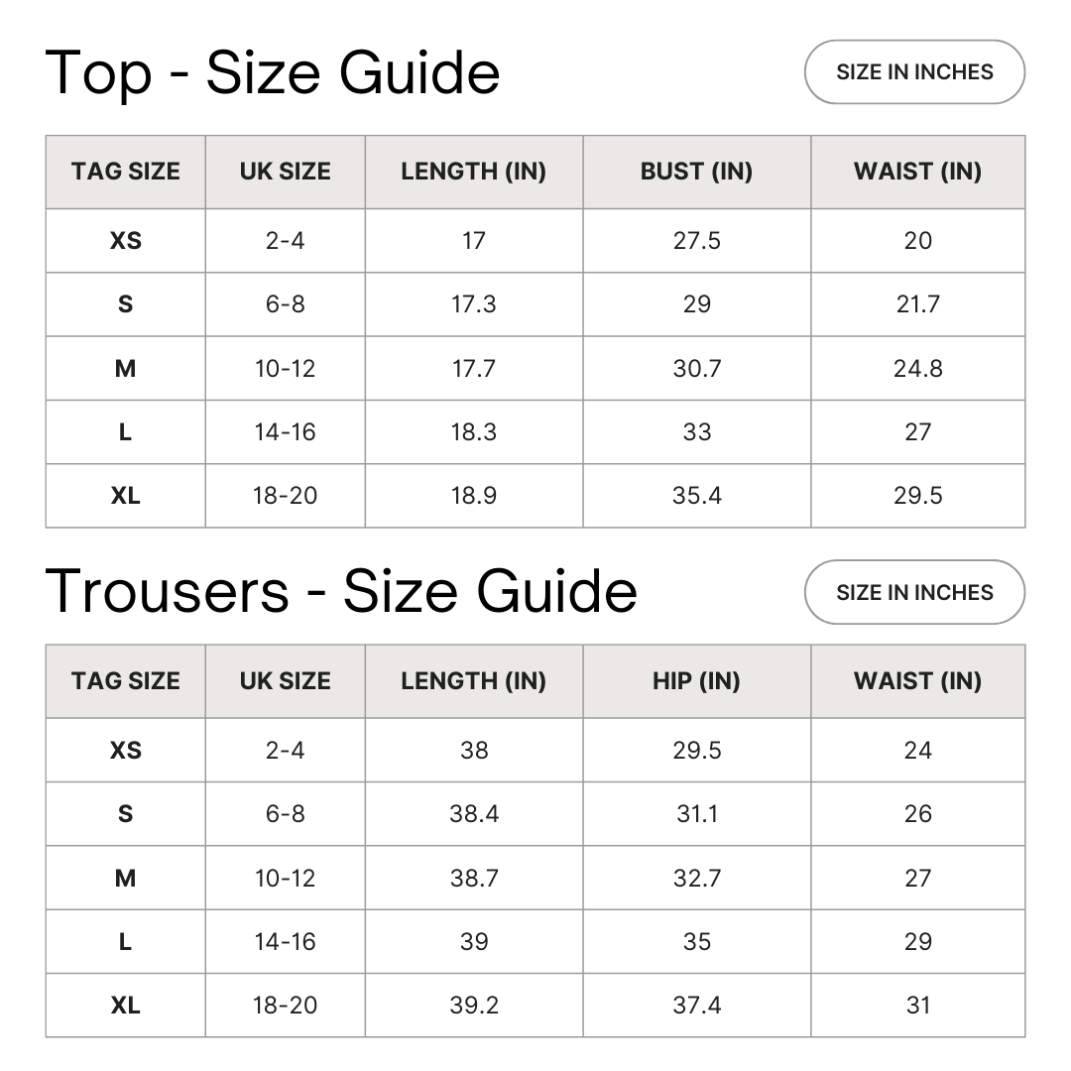Click the top bust value 35.4
This screenshot has height=1071, width=1071.
tap(696, 496)
